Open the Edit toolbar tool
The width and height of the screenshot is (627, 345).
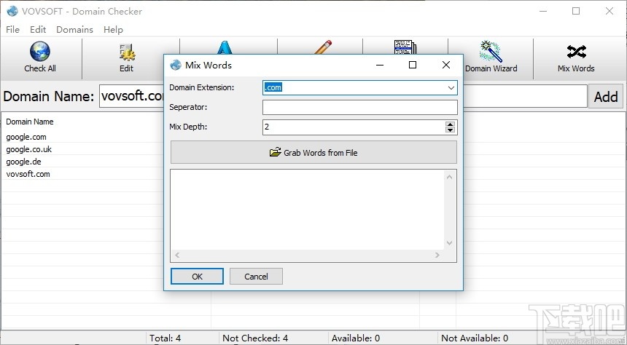pyautogui.click(x=126, y=58)
